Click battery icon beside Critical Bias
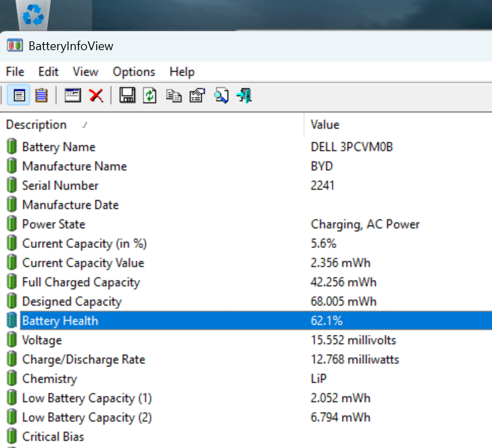 pos(12,436)
